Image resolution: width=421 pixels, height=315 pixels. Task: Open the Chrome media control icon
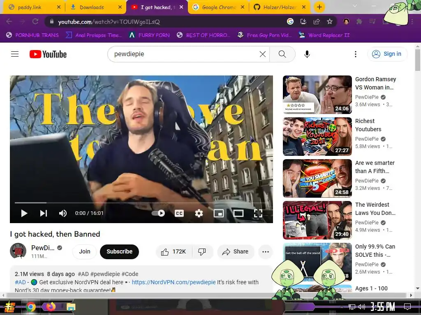372,22
